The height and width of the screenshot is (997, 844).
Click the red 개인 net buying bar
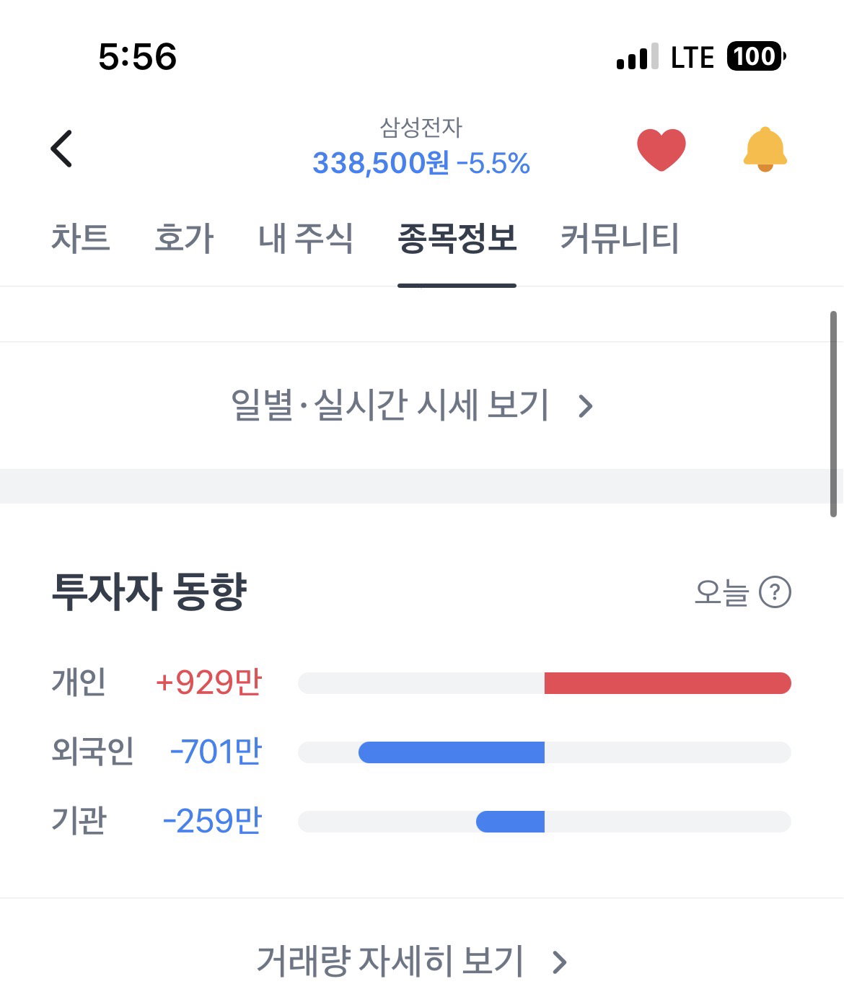click(x=668, y=683)
